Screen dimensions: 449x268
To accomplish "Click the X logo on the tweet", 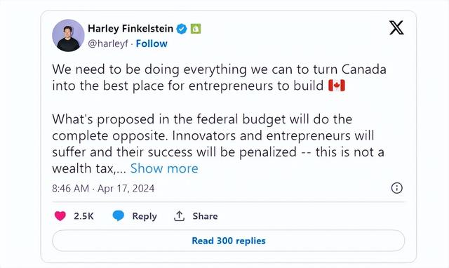I will tap(396, 28).
